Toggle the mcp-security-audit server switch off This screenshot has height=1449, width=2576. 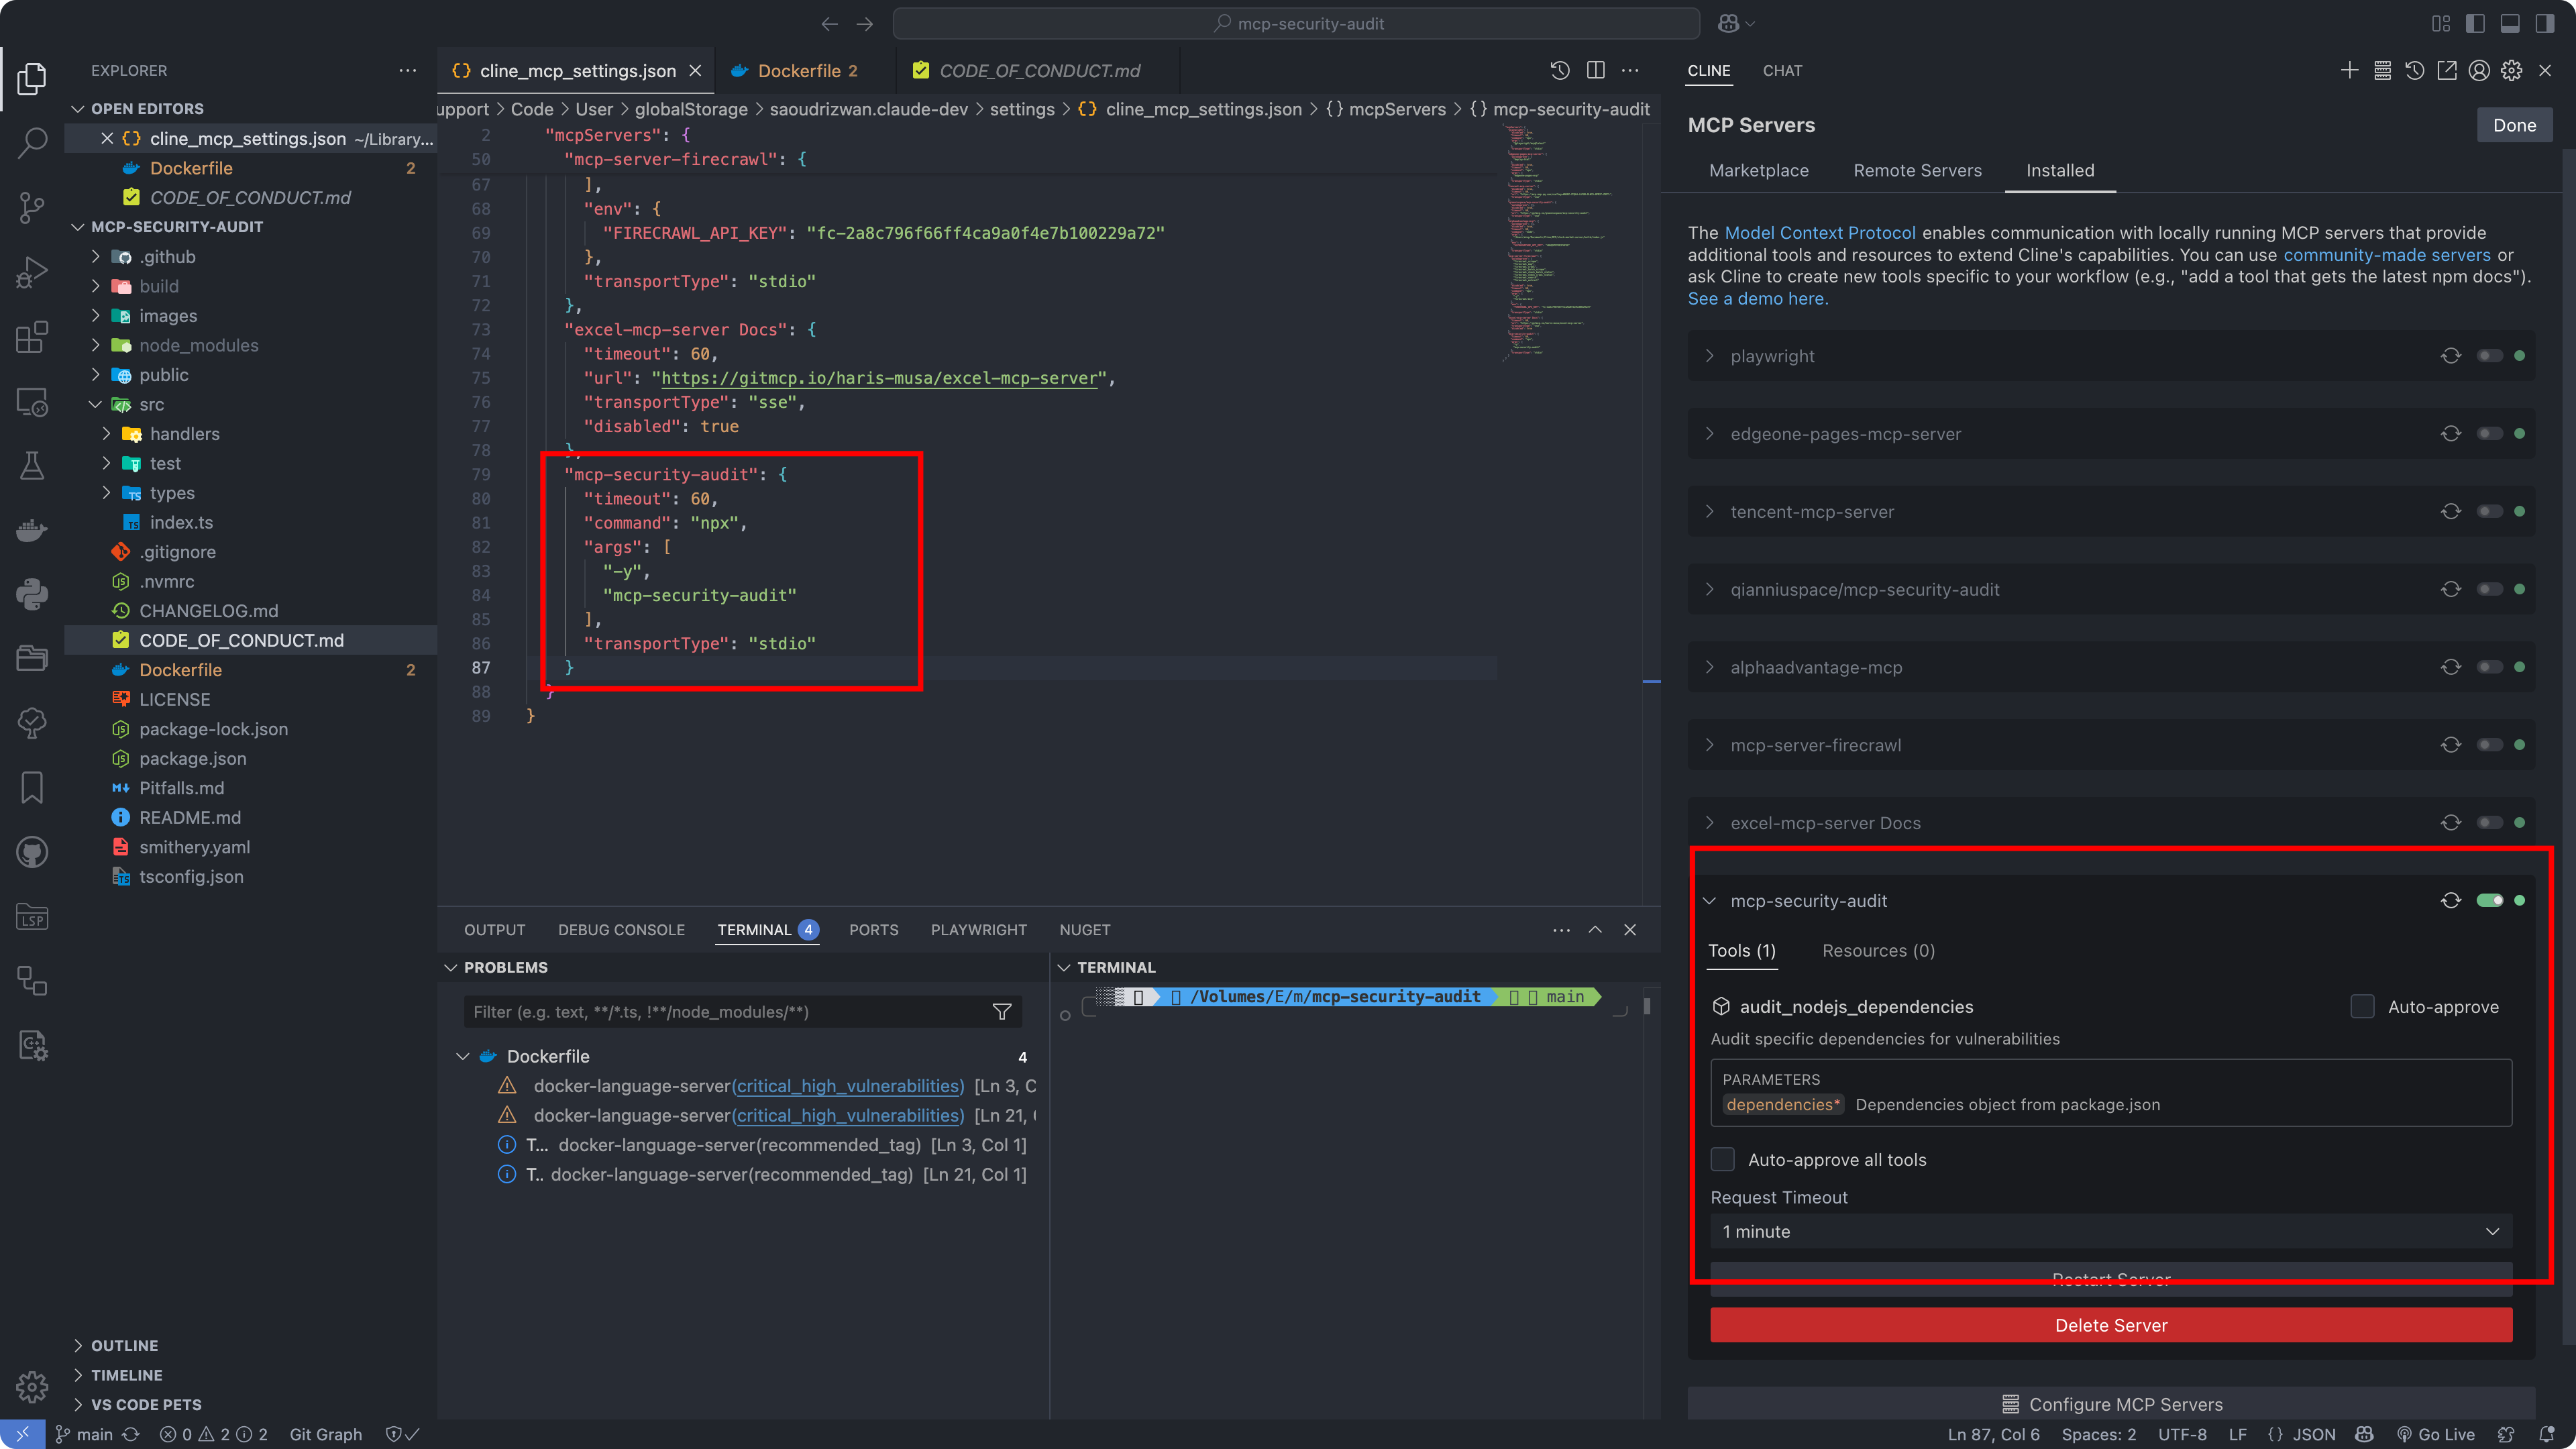[x=2489, y=900]
